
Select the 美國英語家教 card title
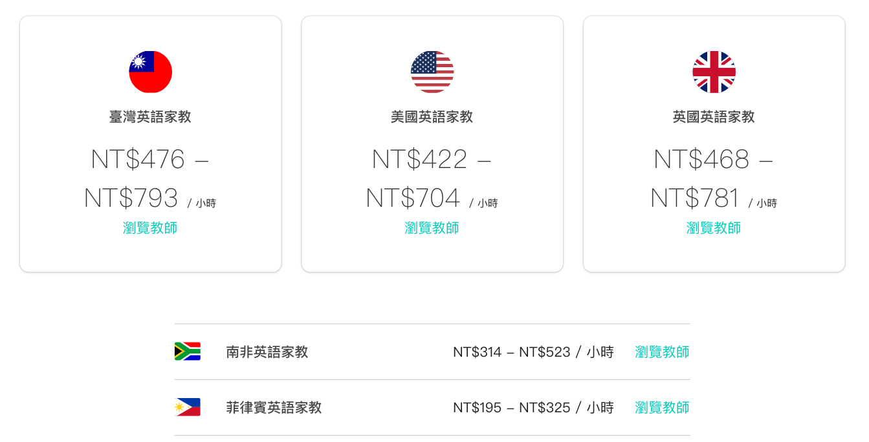[432, 117]
